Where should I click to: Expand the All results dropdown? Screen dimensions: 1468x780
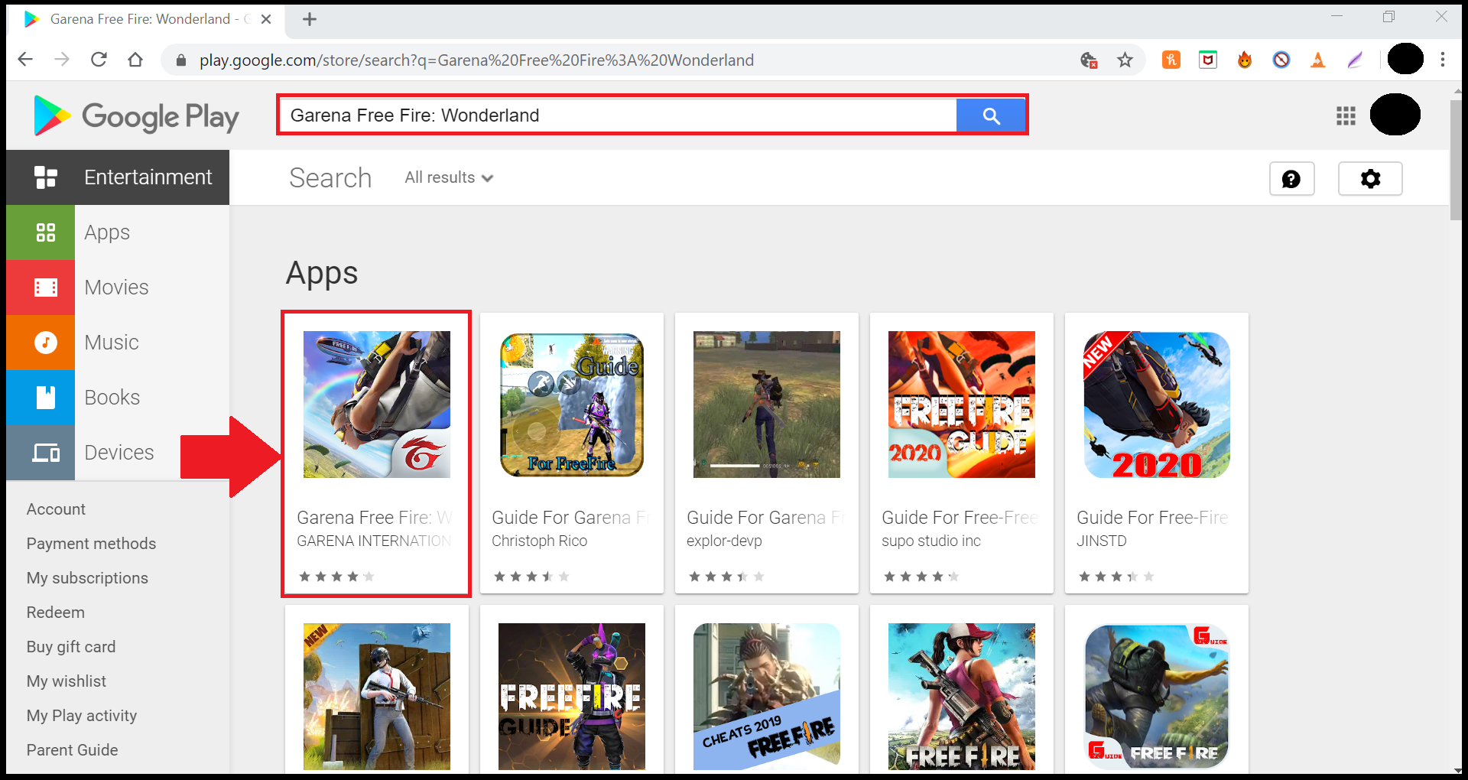(449, 177)
